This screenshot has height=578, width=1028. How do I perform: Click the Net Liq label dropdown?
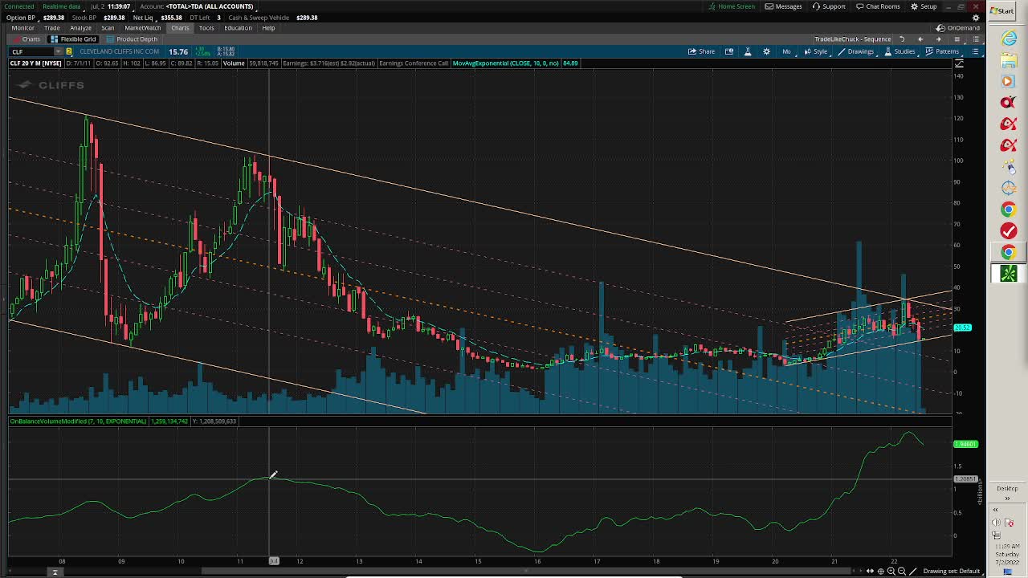(x=143, y=18)
